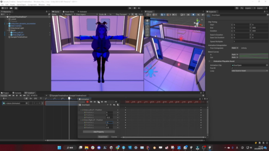The height and width of the screenshot is (151, 269).
Task: Toggle Scene lighting with the lightbulb icon
Action: point(193,15)
